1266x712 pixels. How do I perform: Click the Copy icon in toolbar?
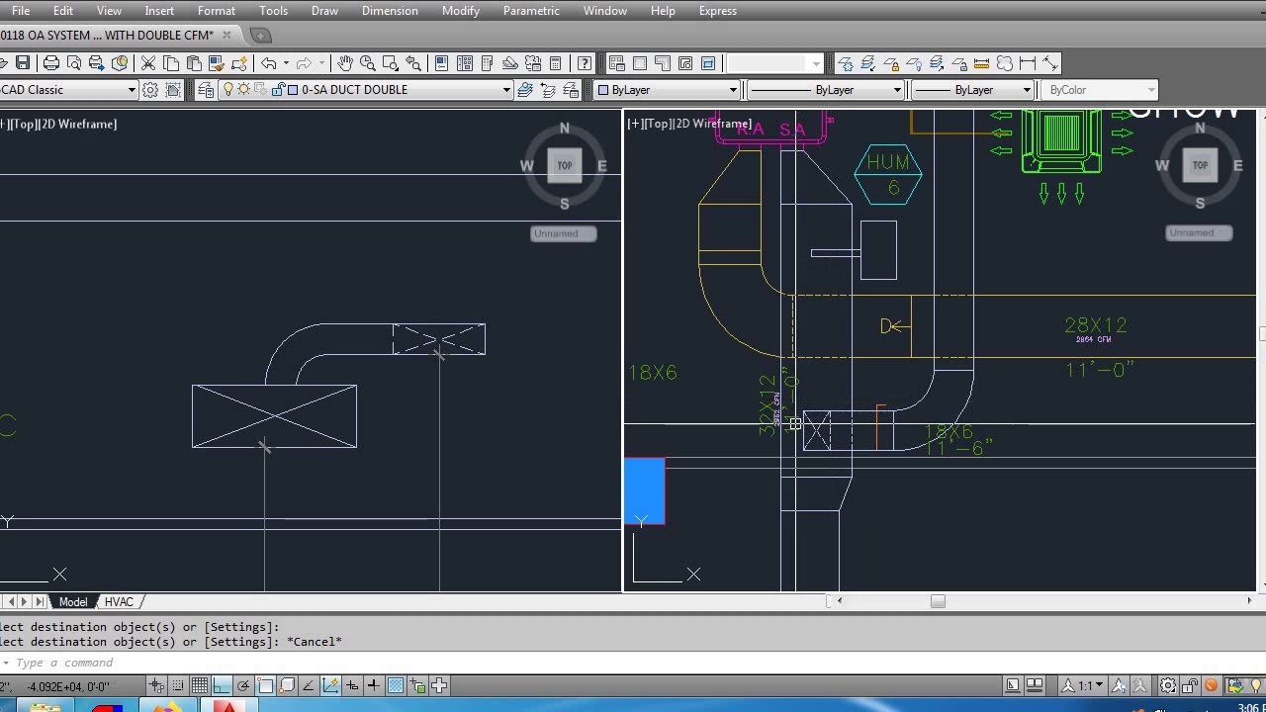171,63
